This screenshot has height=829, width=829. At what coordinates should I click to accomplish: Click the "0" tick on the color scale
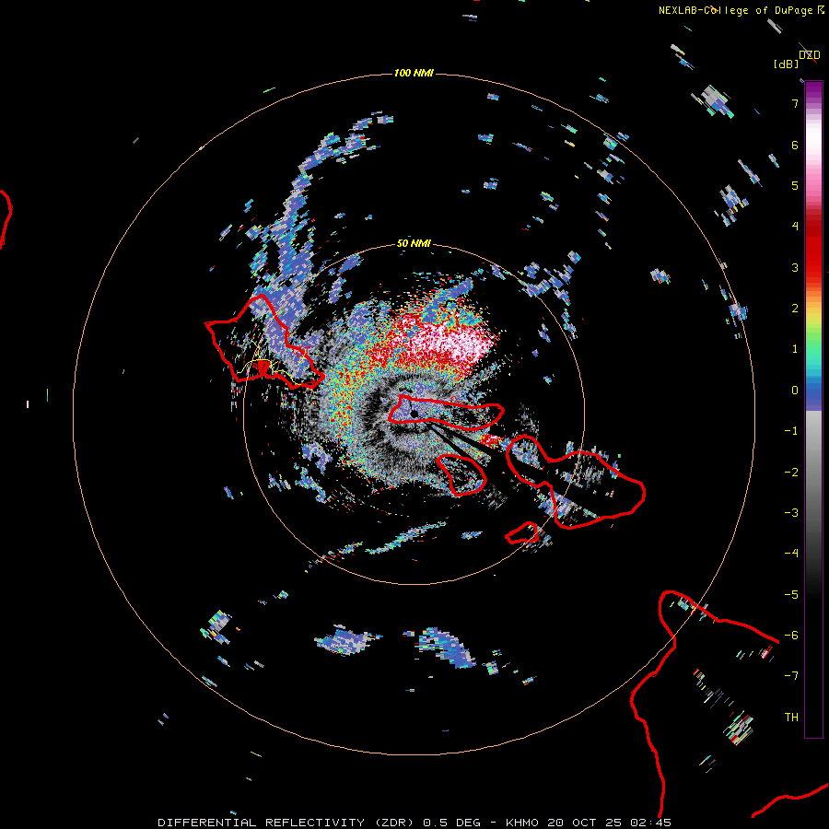tap(795, 391)
